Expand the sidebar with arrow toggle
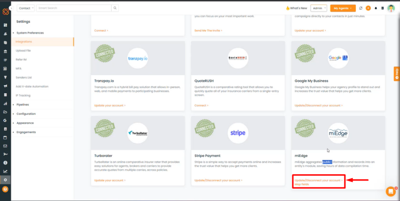Viewport: 400px width, 201px height. [x=11, y=8]
